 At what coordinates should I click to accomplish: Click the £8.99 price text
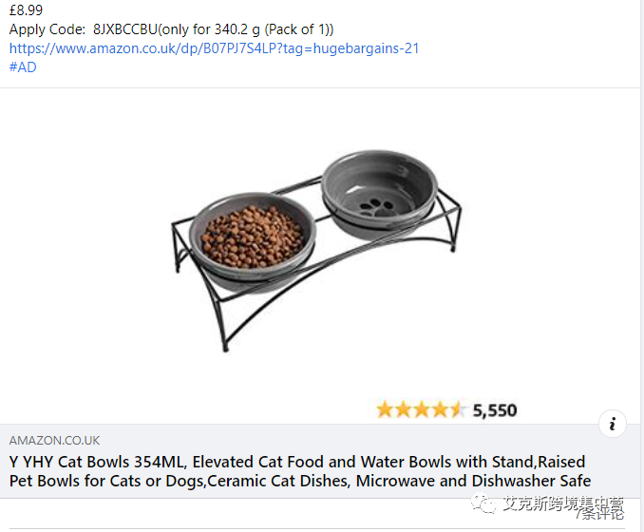click(27, 10)
